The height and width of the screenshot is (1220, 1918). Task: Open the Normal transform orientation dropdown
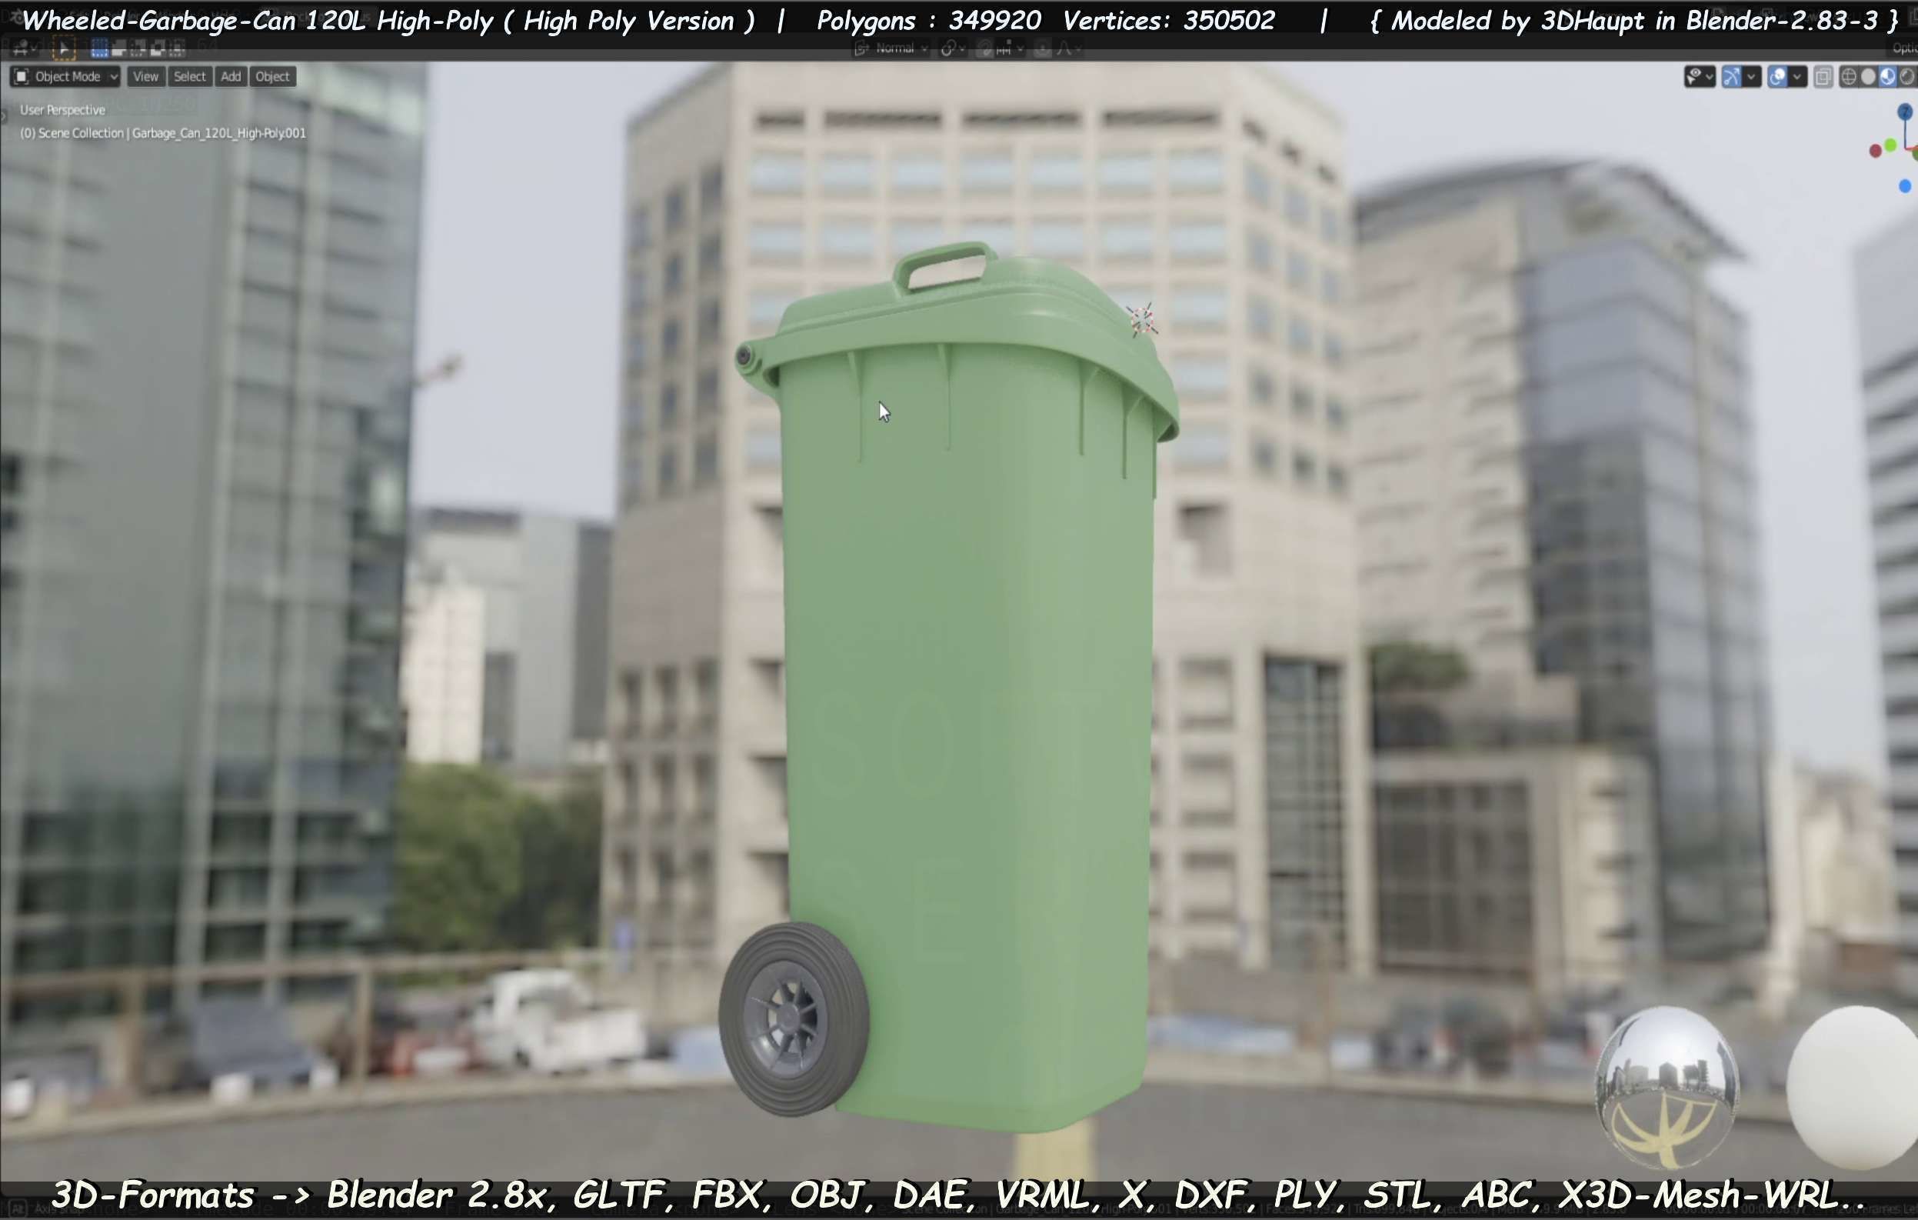tap(891, 49)
